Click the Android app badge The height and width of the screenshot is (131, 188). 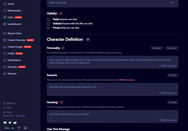tap(9, 128)
